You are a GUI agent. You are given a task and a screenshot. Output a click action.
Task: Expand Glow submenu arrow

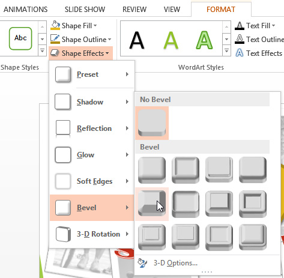127,155
